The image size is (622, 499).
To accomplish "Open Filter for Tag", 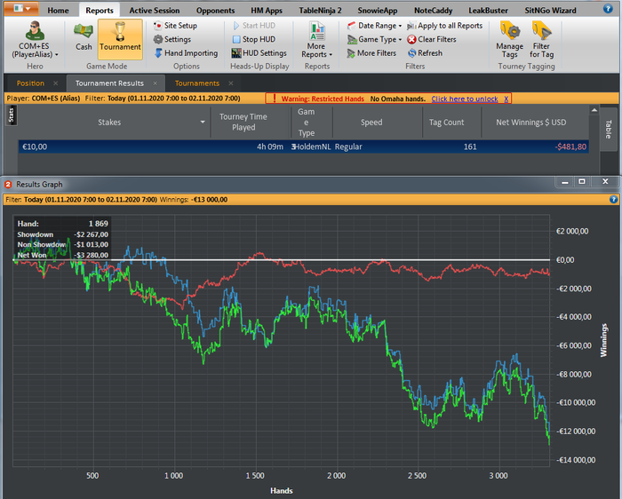I will [541, 40].
